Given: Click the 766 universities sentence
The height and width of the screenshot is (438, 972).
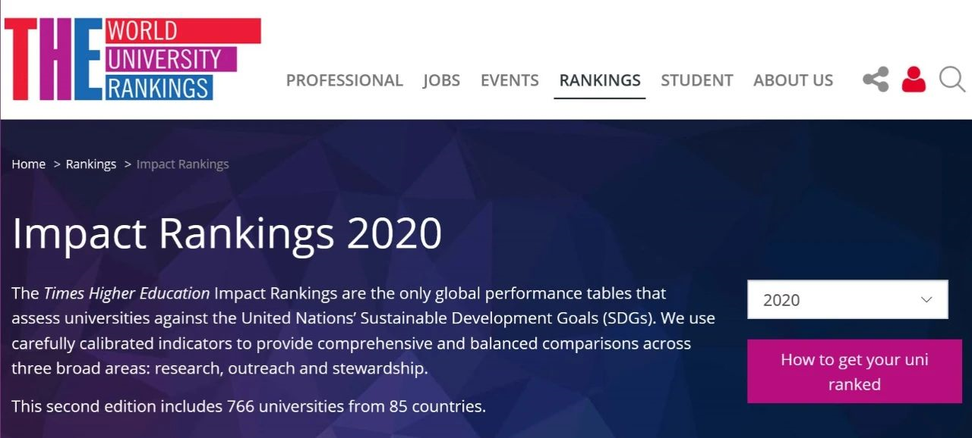Looking at the screenshot, I should coord(248,406).
